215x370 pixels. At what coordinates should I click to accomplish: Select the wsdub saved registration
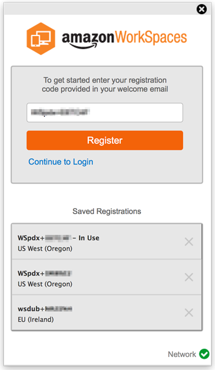[x=107, y=312]
